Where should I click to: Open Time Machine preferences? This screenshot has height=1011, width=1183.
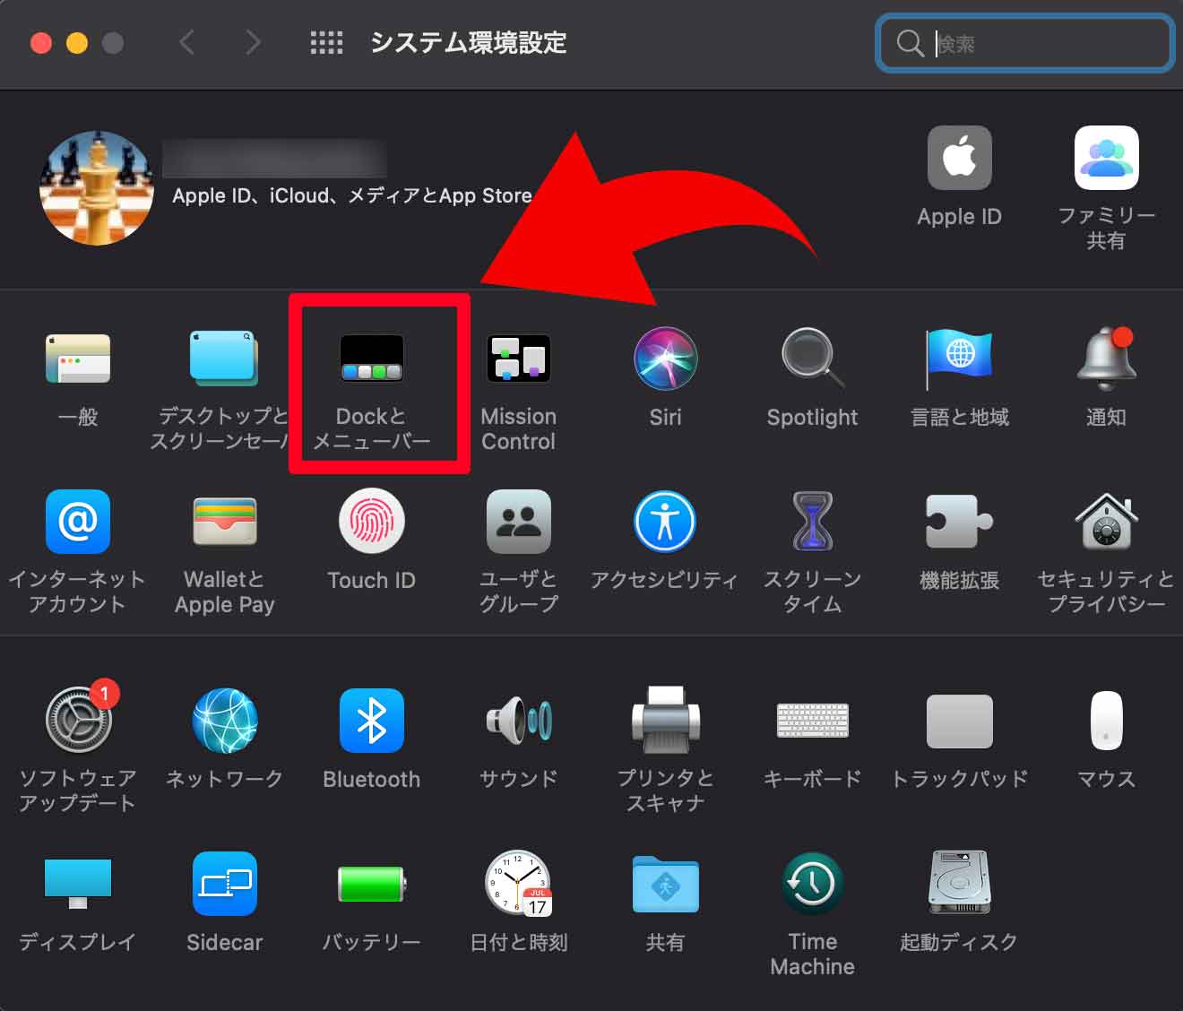click(812, 884)
